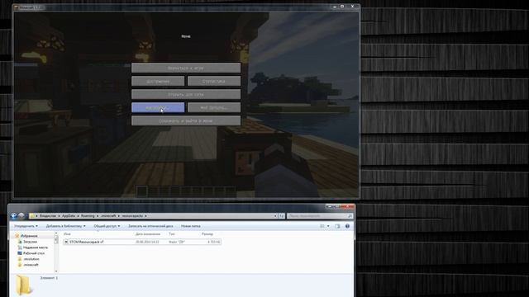This screenshot has height=297, width=529.
Task: Click the navigation pane scrollbar up arrow
Action: click(56, 233)
